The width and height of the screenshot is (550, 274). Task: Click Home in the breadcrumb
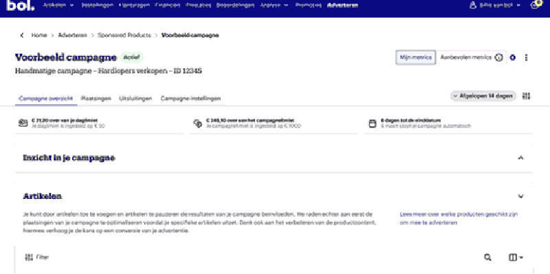point(39,35)
